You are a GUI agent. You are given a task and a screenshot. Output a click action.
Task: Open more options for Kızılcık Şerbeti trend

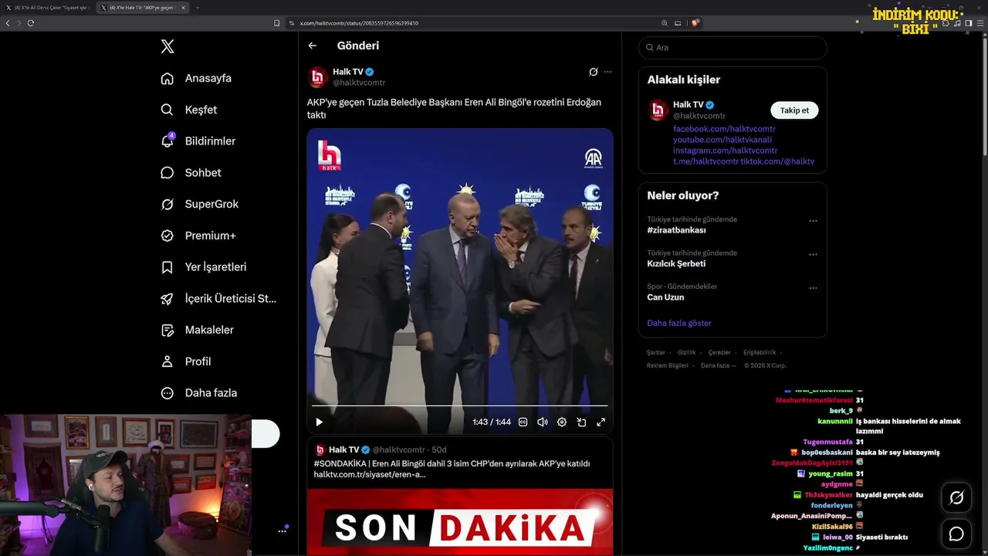pyautogui.click(x=813, y=254)
